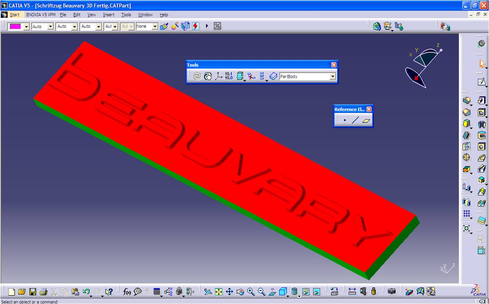Image resolution: width=489 pixels, height=304 pixels.
Task: Click the Part Design workbench icon
Action: [481, 44]
